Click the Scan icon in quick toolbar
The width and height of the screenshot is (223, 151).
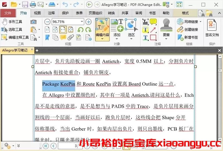(52, 4)
